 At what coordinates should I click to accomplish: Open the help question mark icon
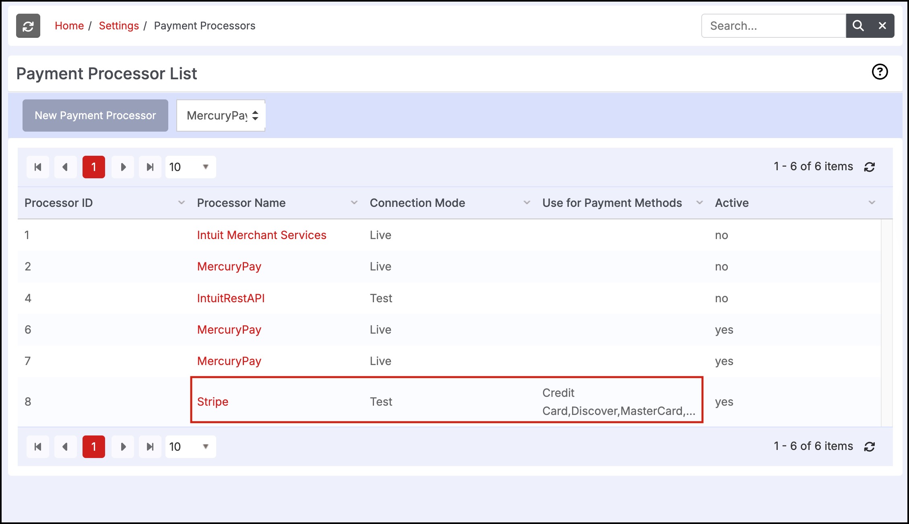(880, 72)
